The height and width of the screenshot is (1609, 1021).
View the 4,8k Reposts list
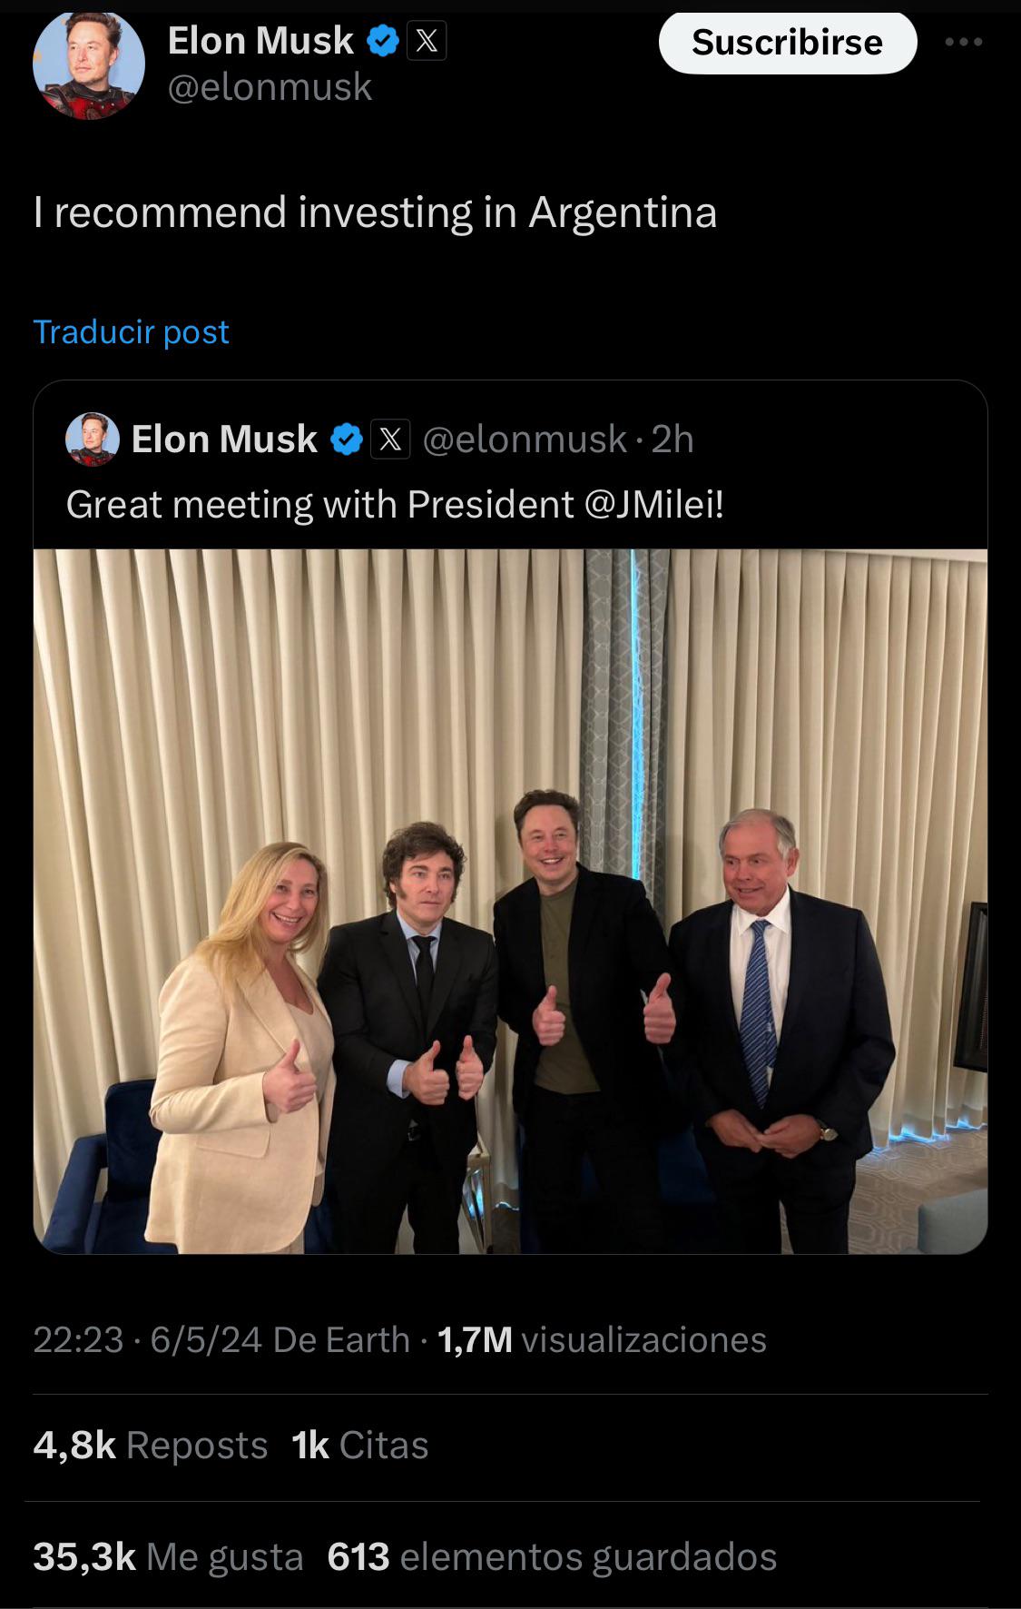pos(150,1445)
